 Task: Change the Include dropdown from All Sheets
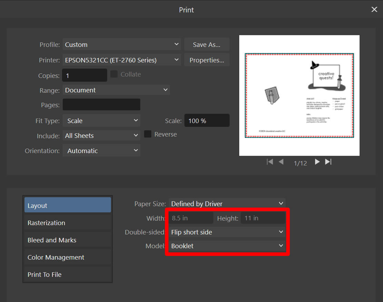101,135
